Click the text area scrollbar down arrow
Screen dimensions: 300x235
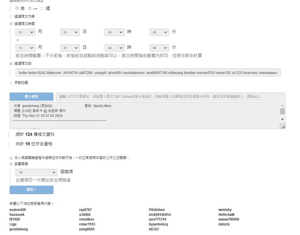pyautogui.click(x=283, y=119)
